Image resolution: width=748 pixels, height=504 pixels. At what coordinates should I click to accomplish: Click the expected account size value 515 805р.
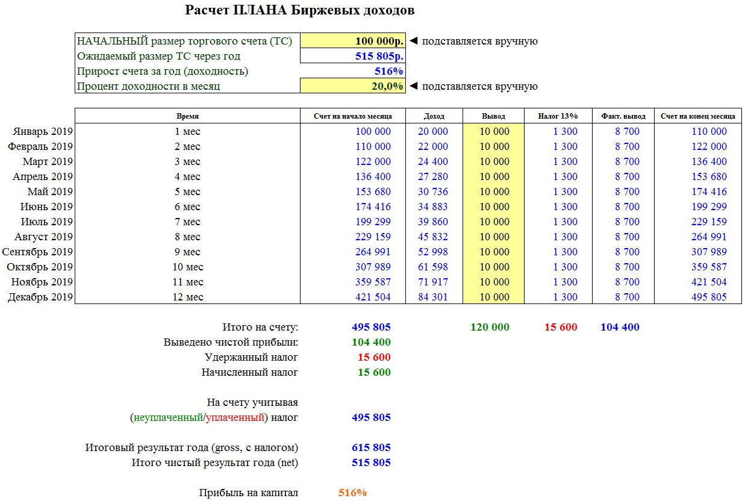[352, 56]
